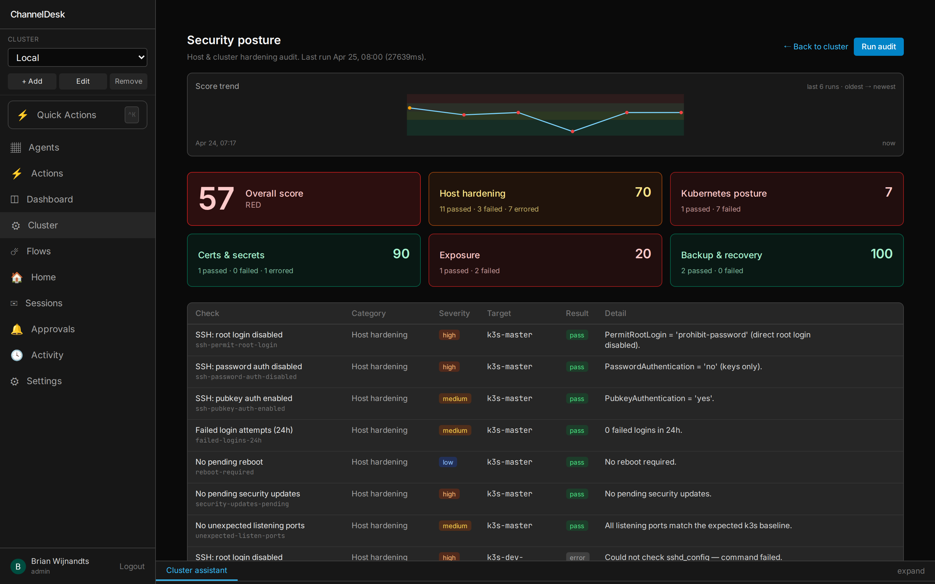
Task: Click the Cluster gear icon
Action: [x=16, y=225]
